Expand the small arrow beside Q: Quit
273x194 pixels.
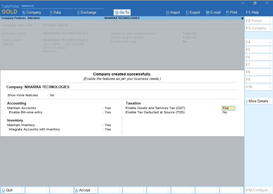coord(23,190)
